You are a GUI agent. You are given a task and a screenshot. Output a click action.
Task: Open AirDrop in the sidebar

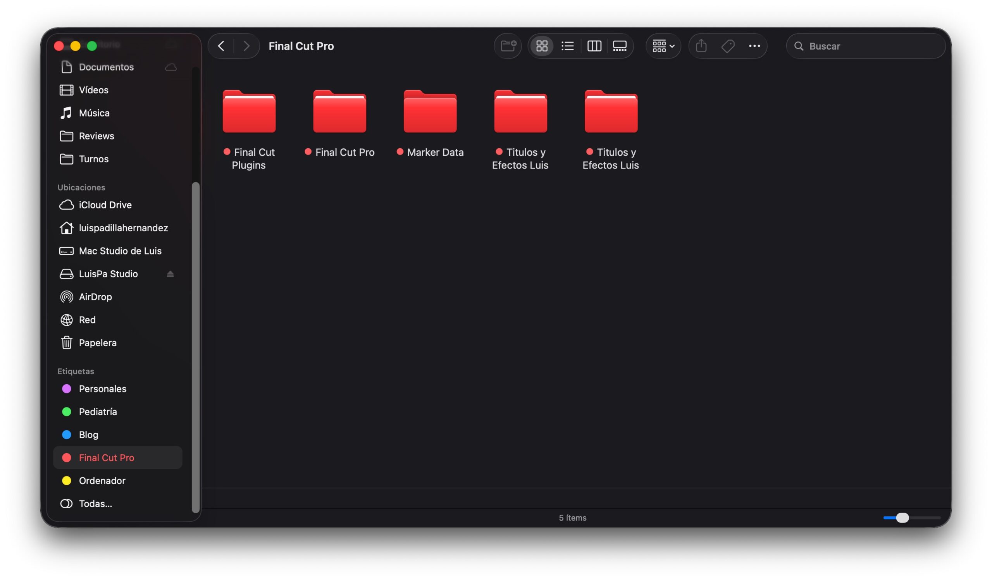pyautogui.click(x=118, y=297)
